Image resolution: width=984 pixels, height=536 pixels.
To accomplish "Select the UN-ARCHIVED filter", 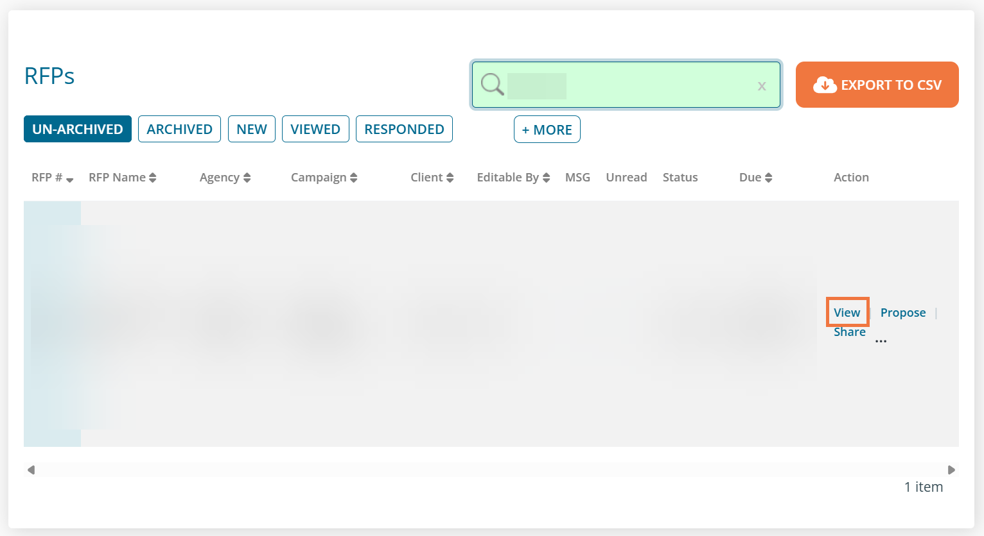I will (78, 129).
